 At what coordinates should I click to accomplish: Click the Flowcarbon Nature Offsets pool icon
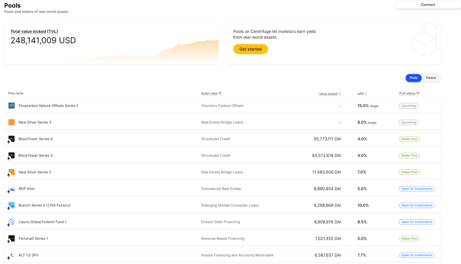(12, 106)
